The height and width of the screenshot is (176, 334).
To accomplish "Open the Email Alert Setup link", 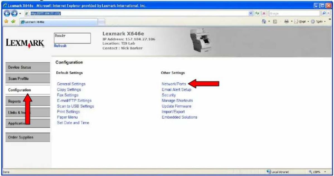I will click(176, 90).
